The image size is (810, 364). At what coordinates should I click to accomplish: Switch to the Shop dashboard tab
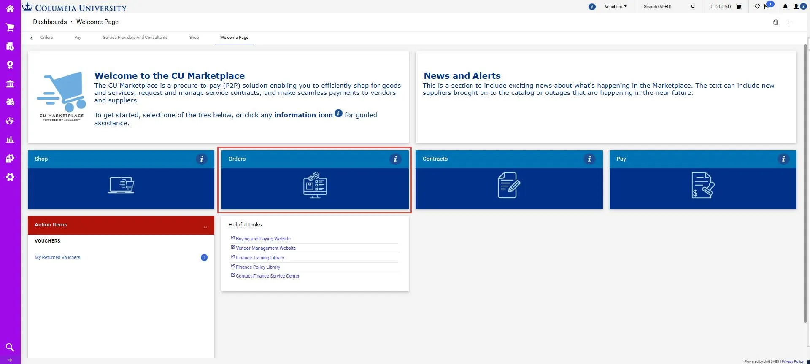(x=194, y=38)
